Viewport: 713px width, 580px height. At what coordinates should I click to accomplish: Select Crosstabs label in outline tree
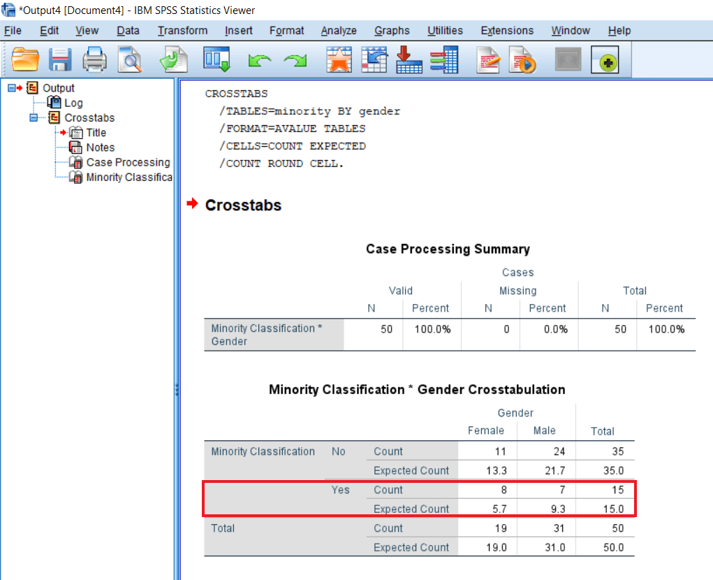point(89,118)
